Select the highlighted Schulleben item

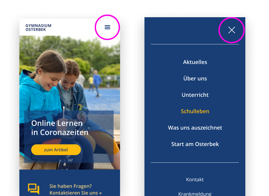pos(195,111)
